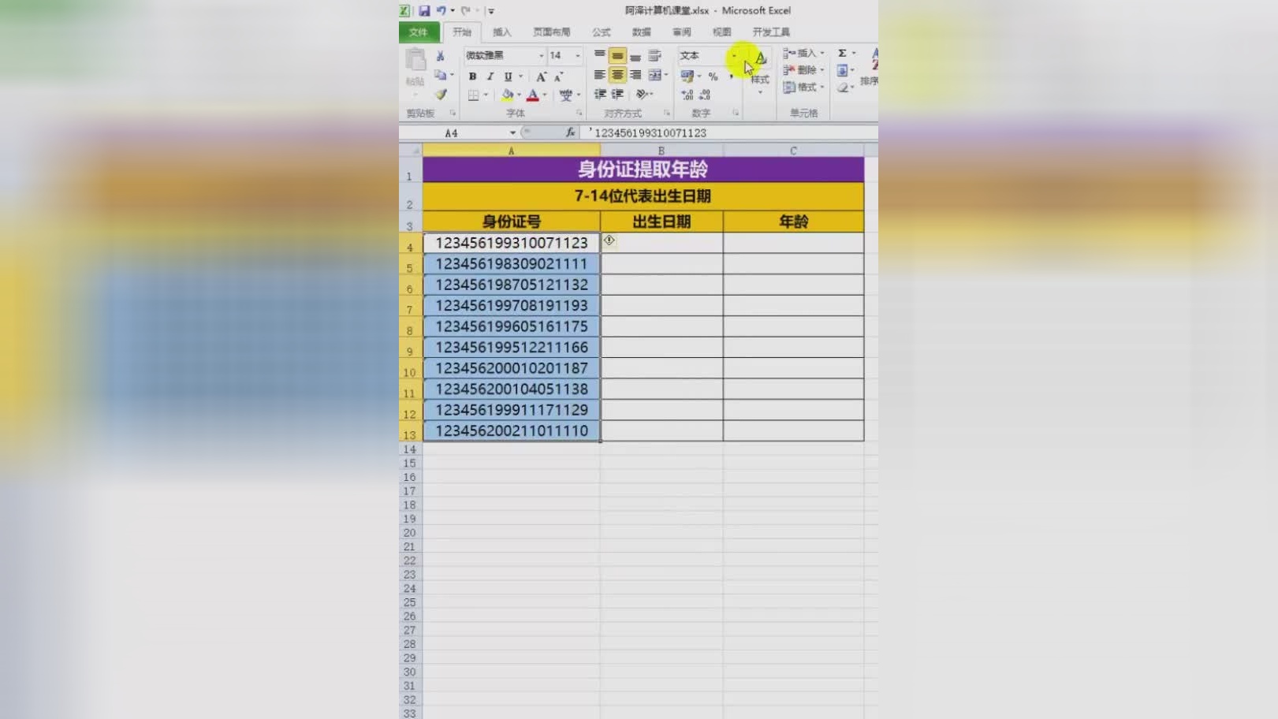
Task: Open the text Orientation icon
Action: point(642,94)
